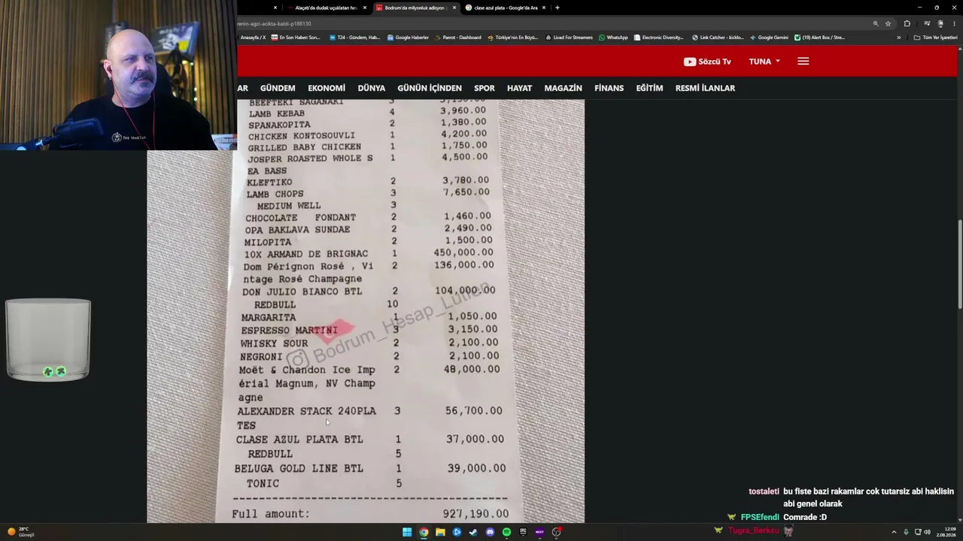Open the EKONOMİ section
This screenshot has height=541, width=963.
327,88
